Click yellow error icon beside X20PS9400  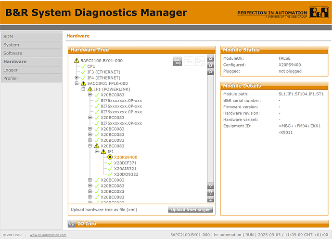110,157
